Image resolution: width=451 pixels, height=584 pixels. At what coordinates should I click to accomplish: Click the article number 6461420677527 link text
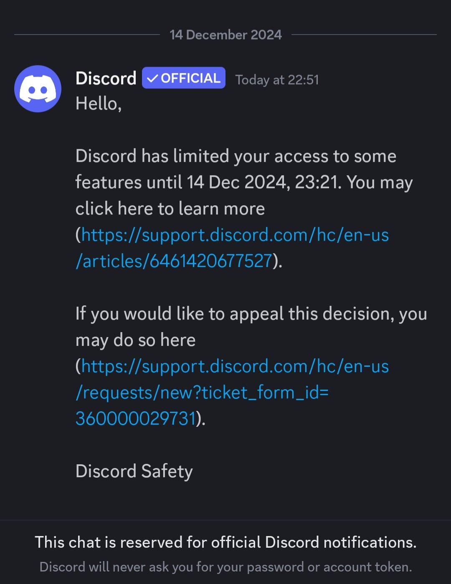tap(211, 261)
